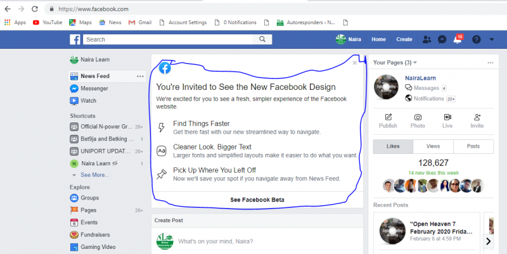This screenshot has width=507, height=254.
Task: Click next arrow on Recent Posts
Action: click(489, 241)
